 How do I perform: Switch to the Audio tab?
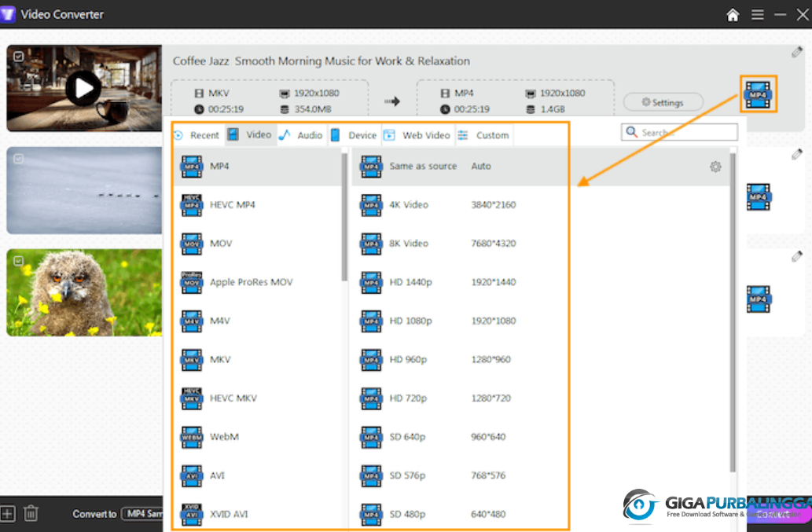point(301,136)
